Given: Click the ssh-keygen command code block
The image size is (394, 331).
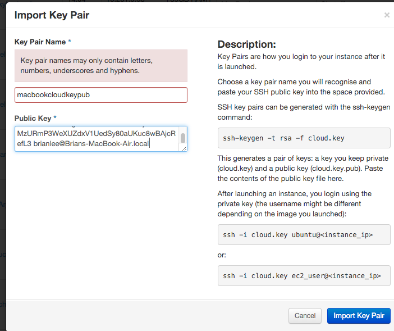Looking at the screenshot, I should (x=304, y=138).
